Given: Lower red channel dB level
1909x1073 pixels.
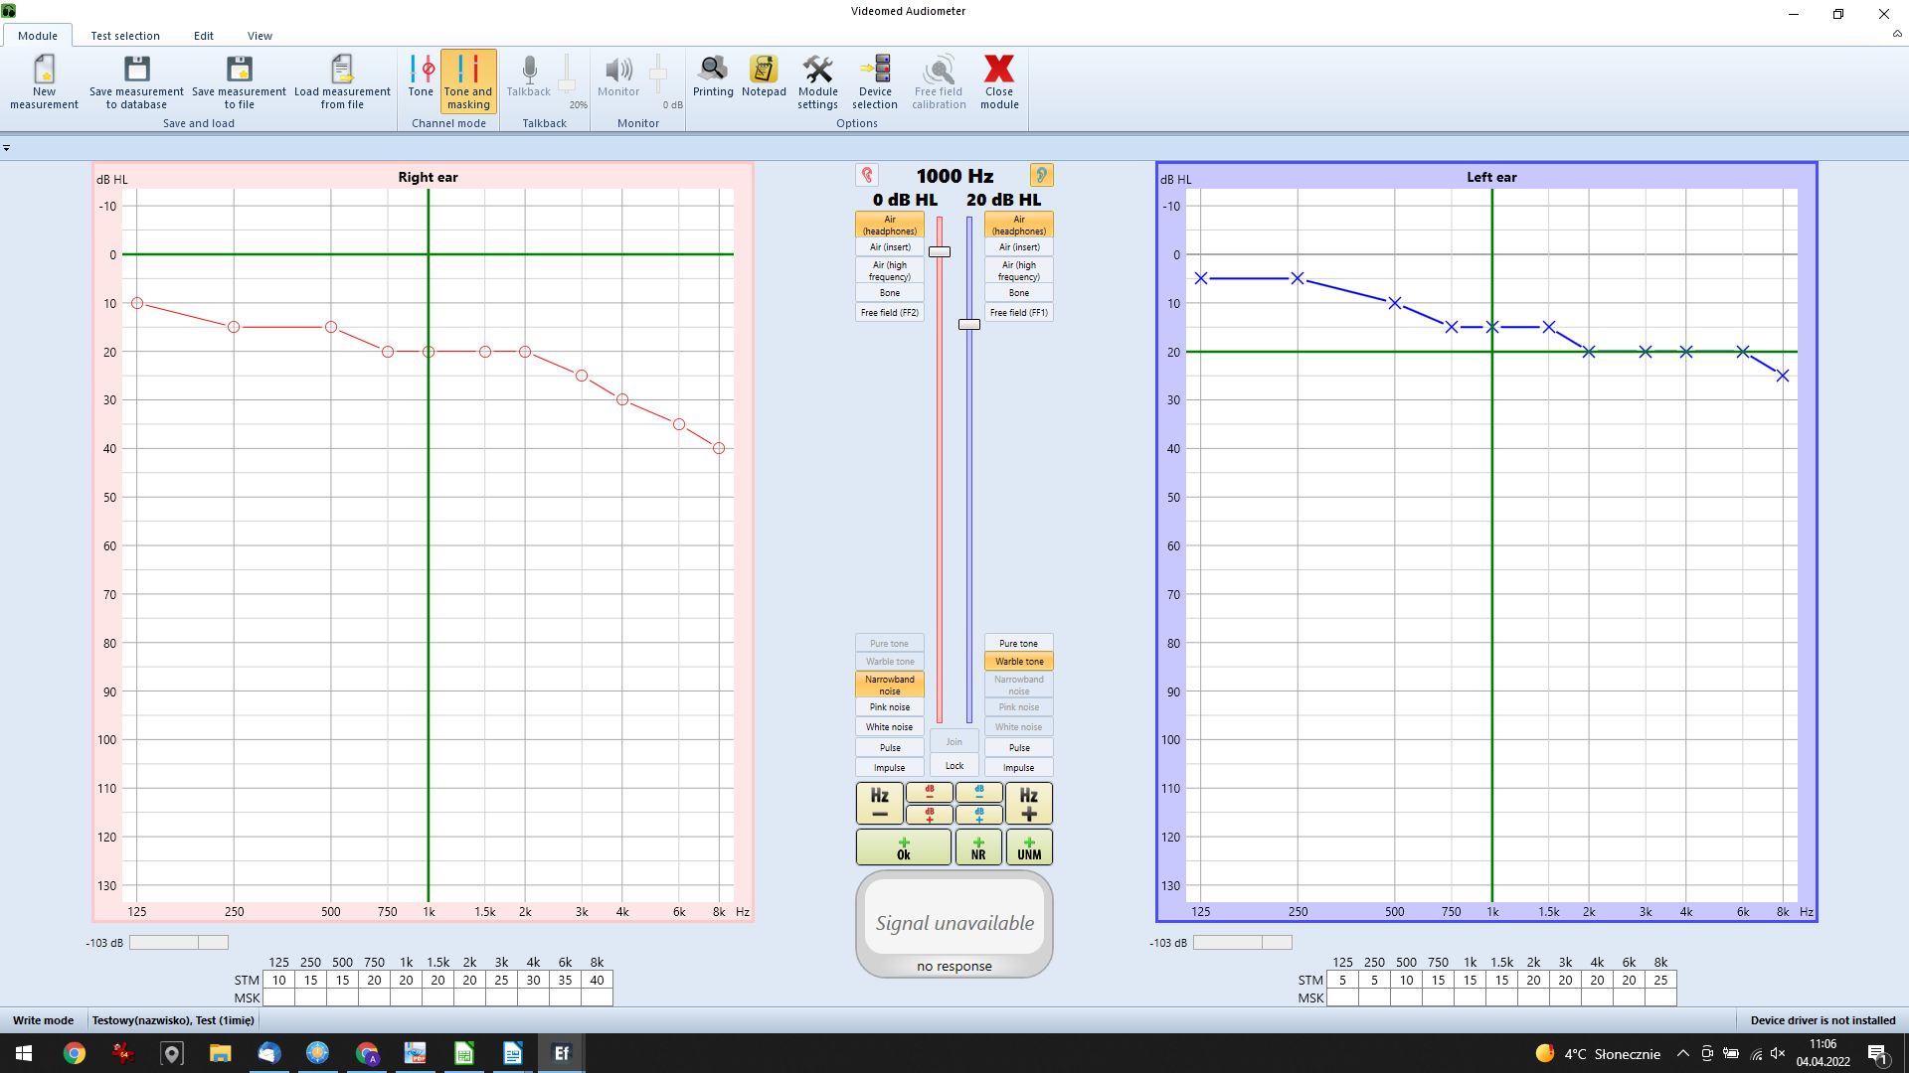Looking at the screenshot, I should point(930,793).
